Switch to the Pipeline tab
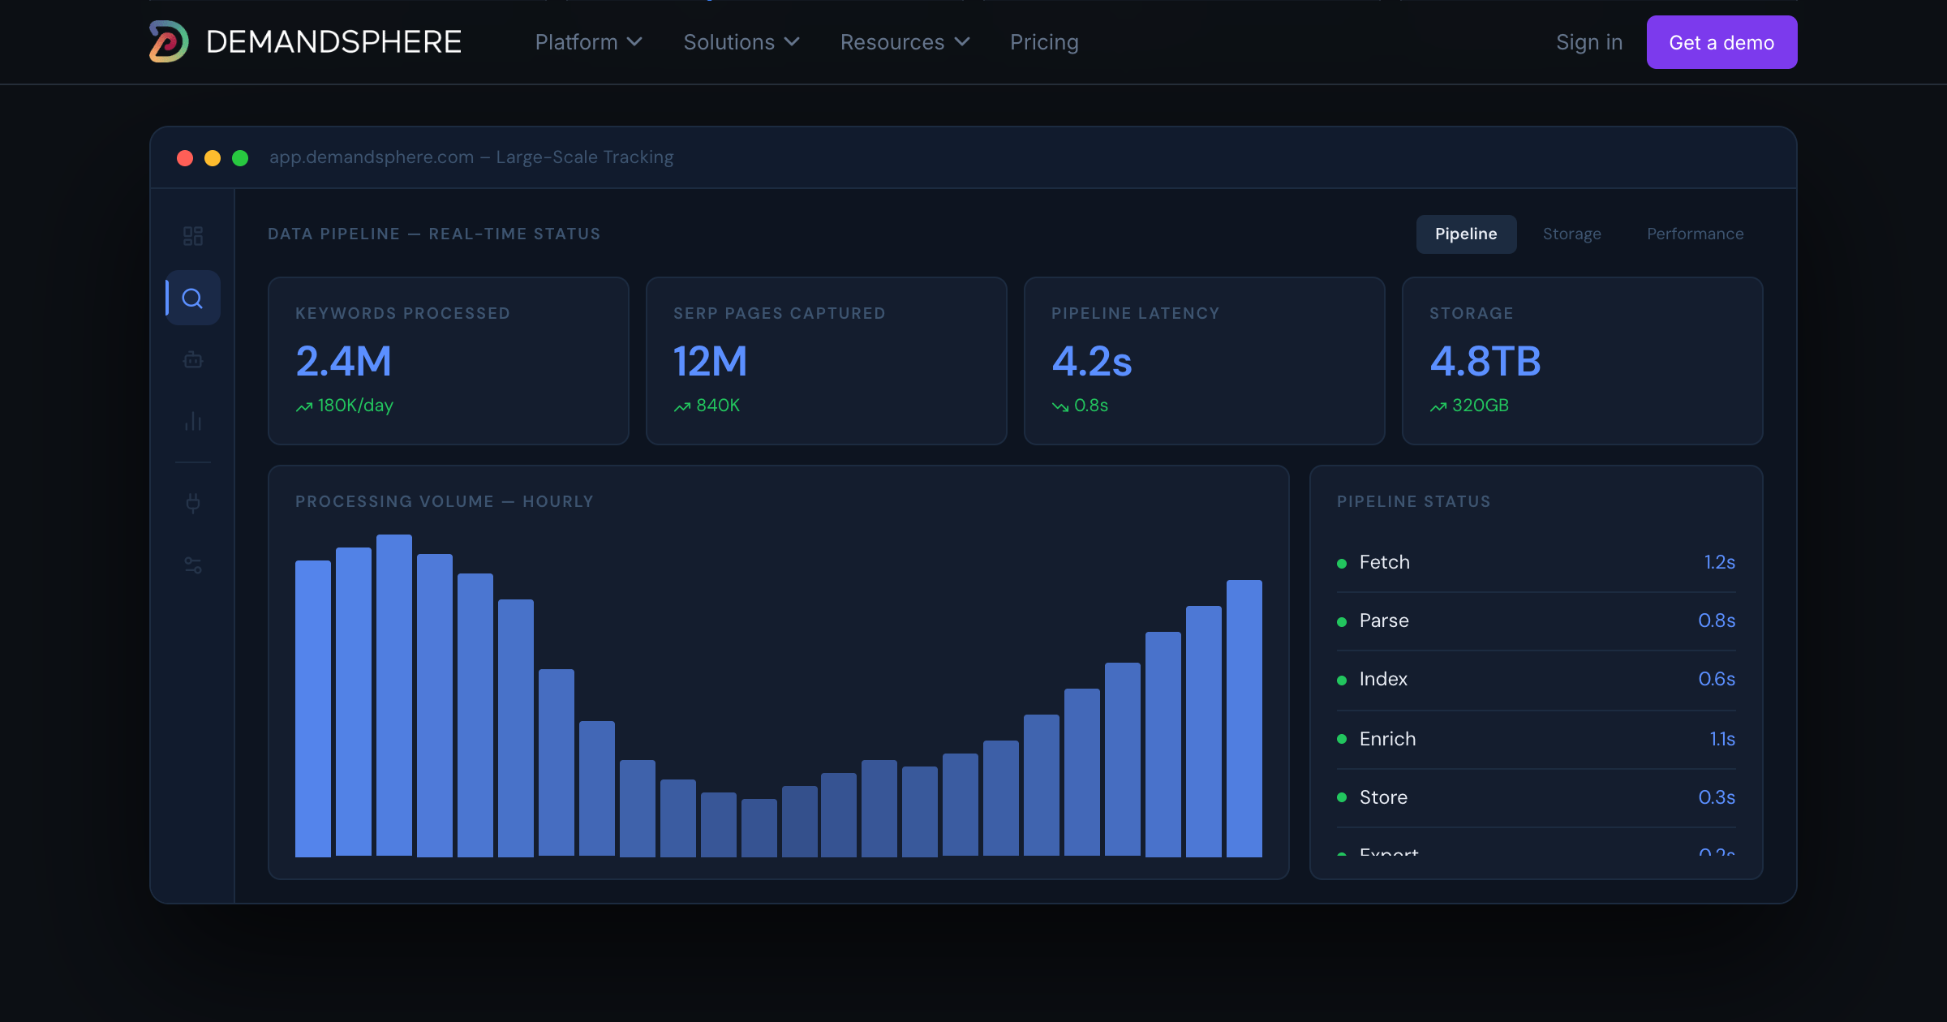 pyautogui.click(x=1466, y=234)
